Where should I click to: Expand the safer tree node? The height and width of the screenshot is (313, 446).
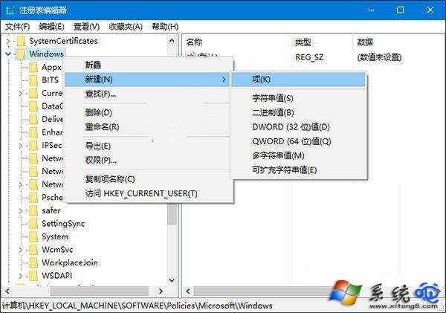(x=21, y=210)
